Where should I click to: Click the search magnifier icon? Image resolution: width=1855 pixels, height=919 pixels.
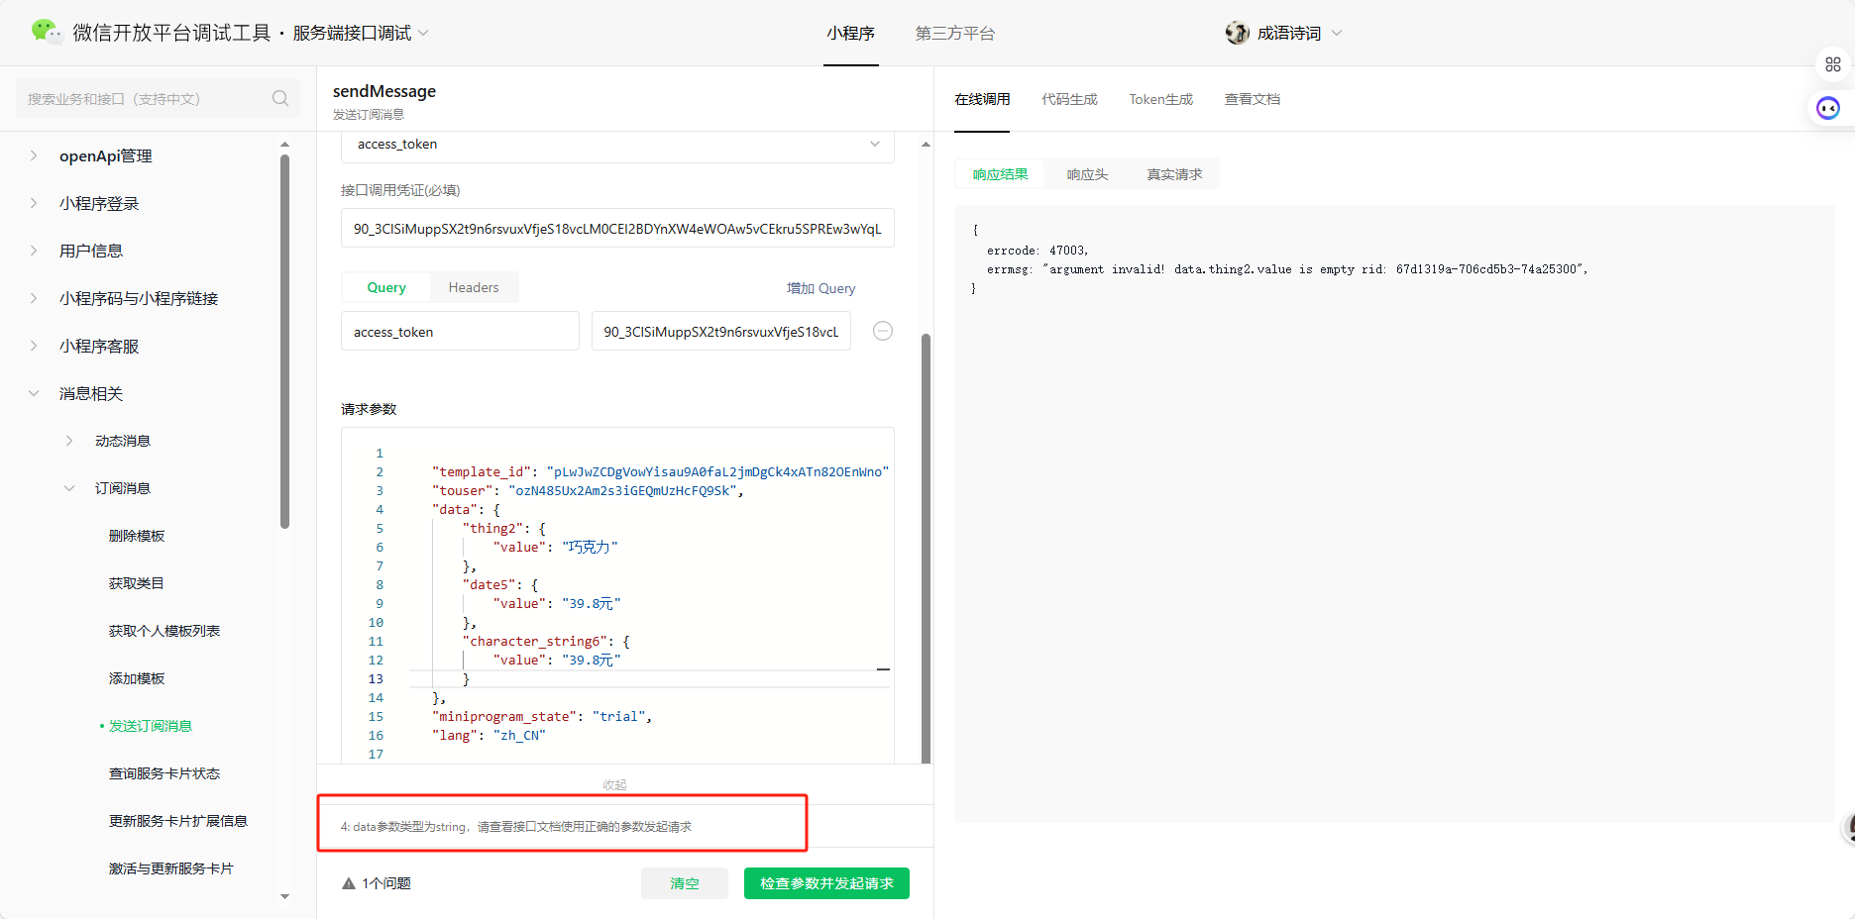click(x=280, y=98)
